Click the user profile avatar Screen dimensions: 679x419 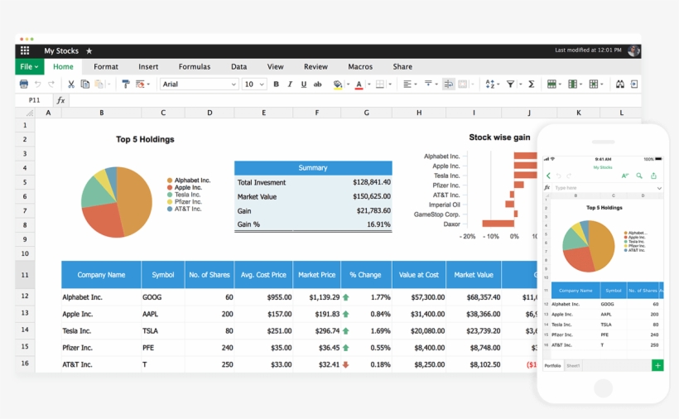[633, 51]
